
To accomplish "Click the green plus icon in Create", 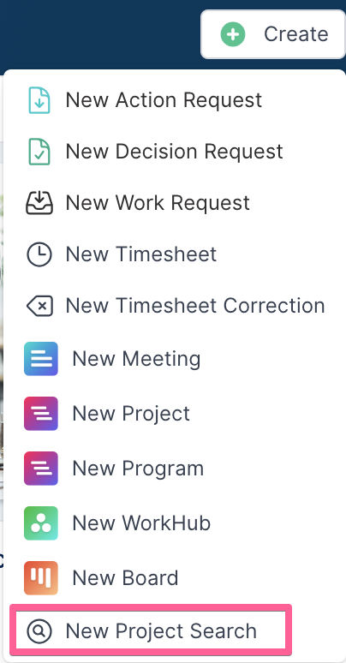I will click(233, 34).
